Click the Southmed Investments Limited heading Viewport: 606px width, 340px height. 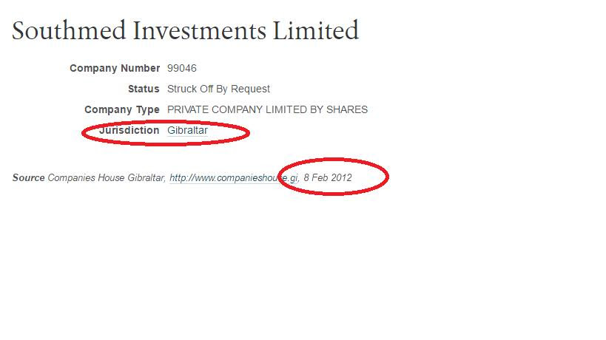pyautogui.click(x=186, y=30)
